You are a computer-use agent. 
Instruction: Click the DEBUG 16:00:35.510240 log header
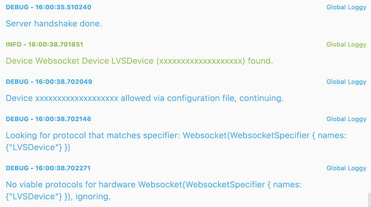(x=48, y=7)
